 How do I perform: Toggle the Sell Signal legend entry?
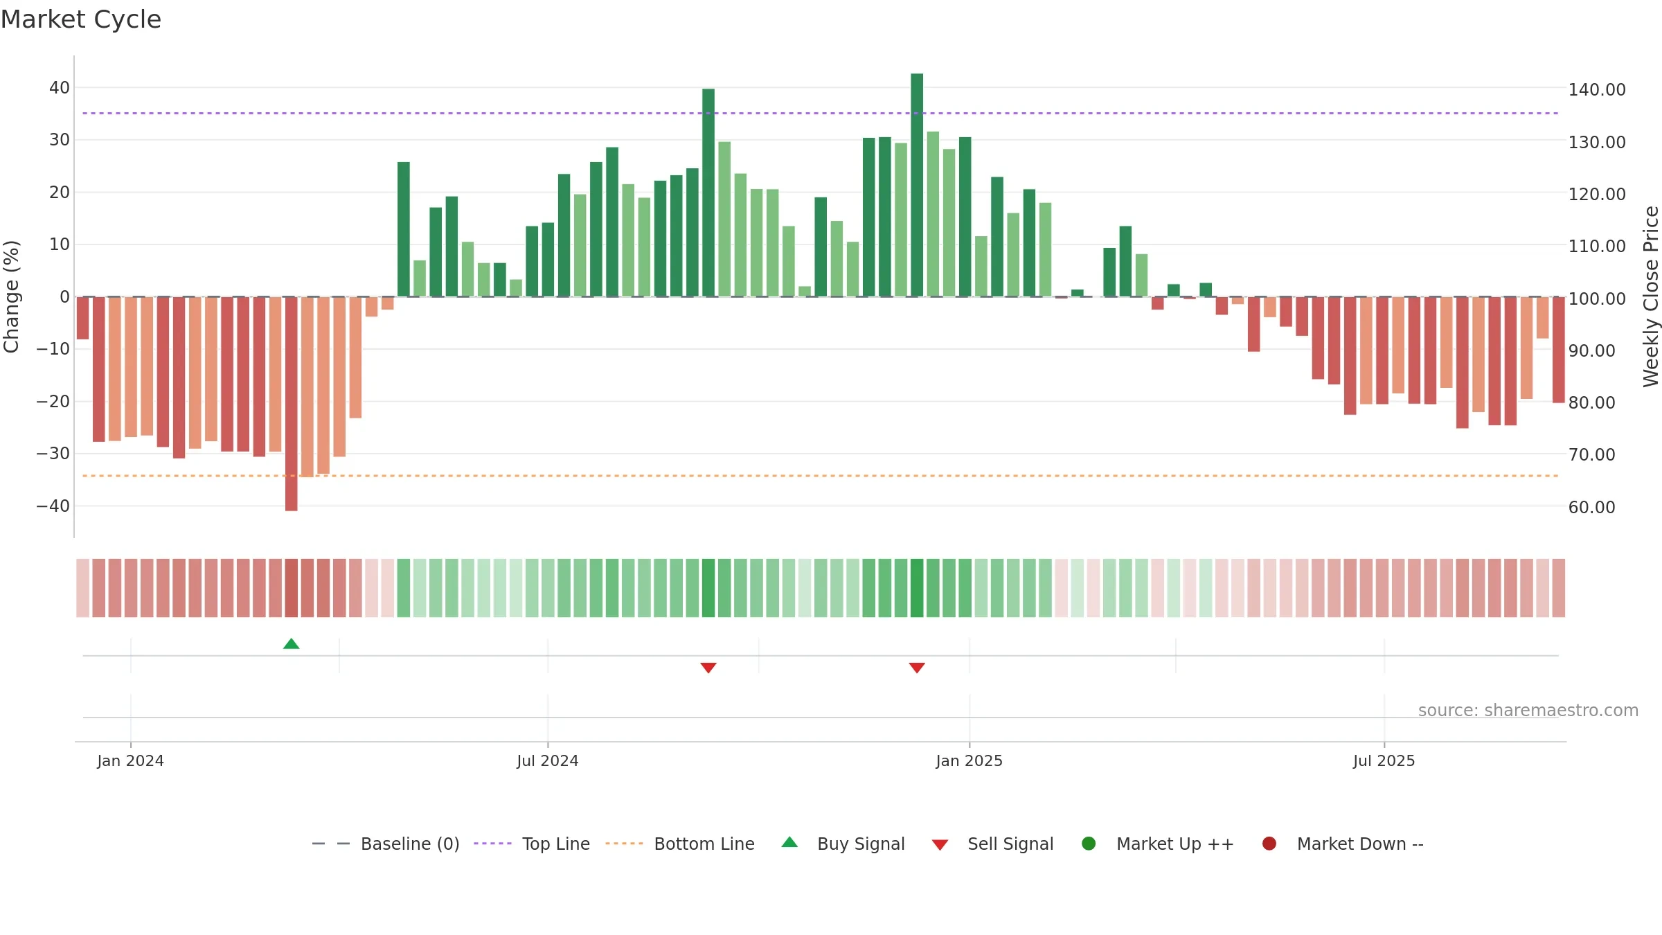point(992,844)
